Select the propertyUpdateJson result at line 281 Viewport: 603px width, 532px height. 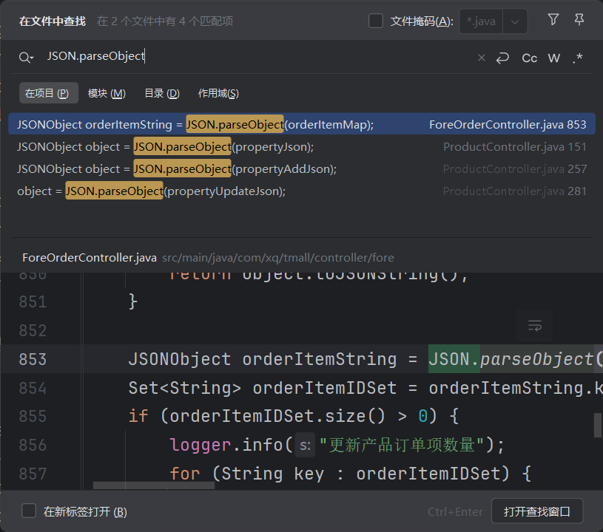[x=302, y=191]
